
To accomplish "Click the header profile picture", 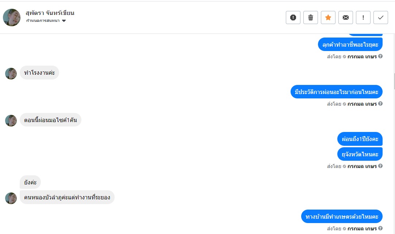I will [12, 17].
